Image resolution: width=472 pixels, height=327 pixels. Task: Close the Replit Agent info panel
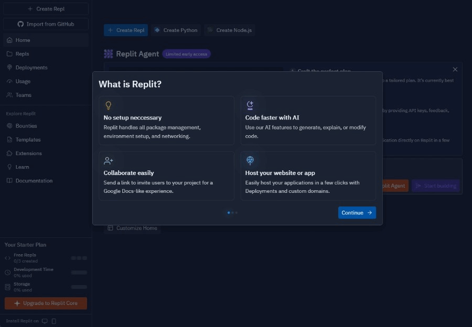(x=455, y=70)
